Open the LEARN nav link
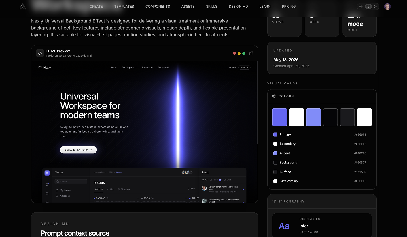The height and width of the screenshot is (237, 407). tap(265, 7)
